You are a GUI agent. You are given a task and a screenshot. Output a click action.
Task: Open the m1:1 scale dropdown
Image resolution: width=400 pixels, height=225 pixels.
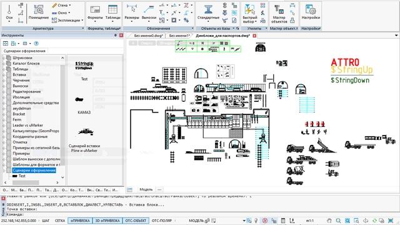(310, 221)
